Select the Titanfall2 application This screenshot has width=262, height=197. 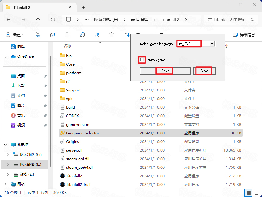71,176
